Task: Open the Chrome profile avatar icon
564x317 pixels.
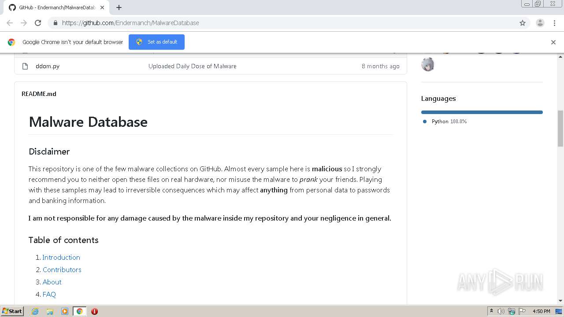Action: [540, 23]
